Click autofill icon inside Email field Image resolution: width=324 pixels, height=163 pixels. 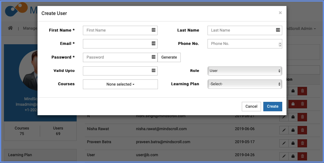coord(154,44)
